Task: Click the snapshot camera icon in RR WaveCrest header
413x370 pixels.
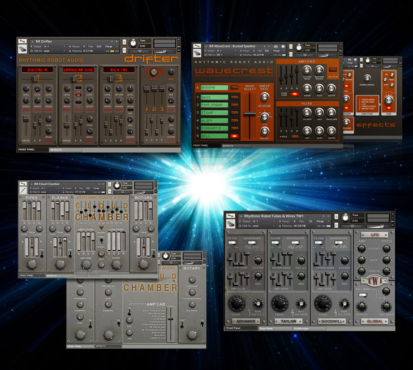Action: click(x=276, y=46)
